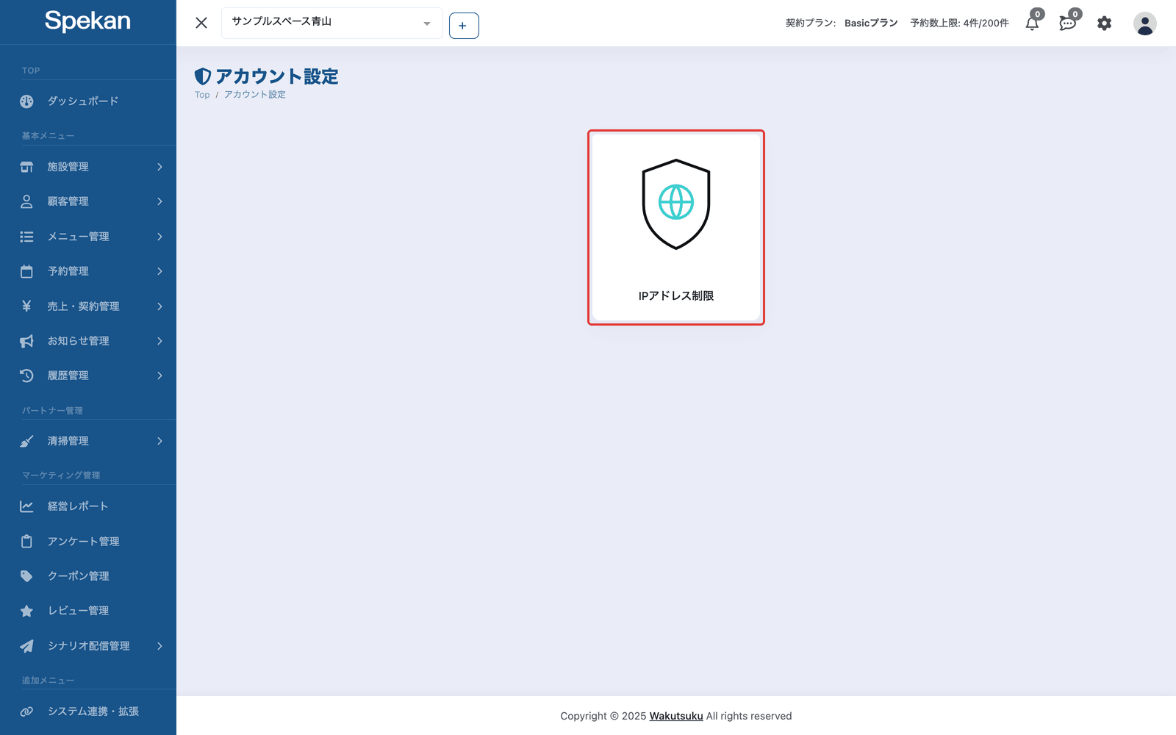
Task: Expand the 清掃管理 chevron
Action: point(159,441)
